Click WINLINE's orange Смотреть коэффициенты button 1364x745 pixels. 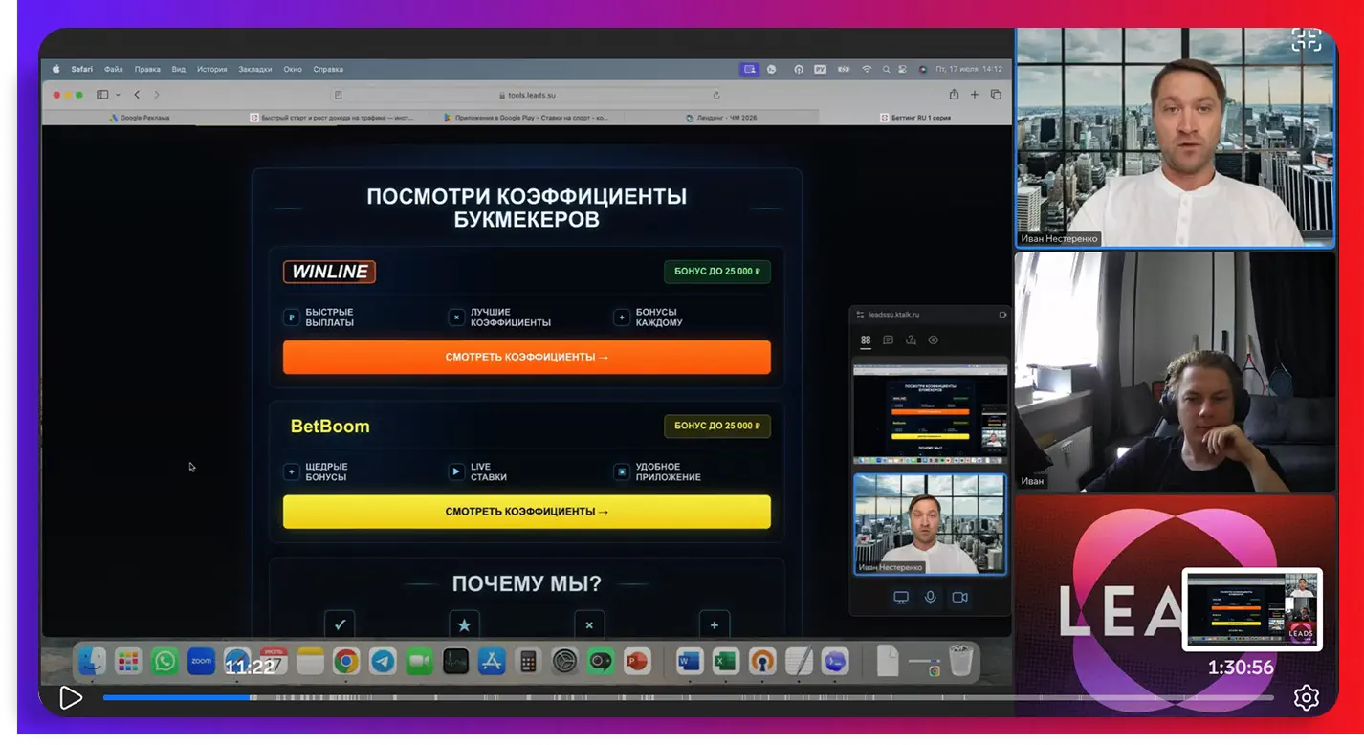pyautogui.click(x=526, y=357)
